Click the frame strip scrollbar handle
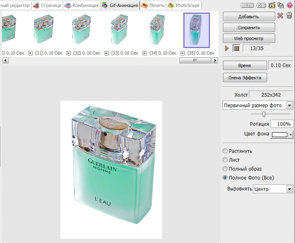Viewport: 295px width, 243px height. [195, 61]
